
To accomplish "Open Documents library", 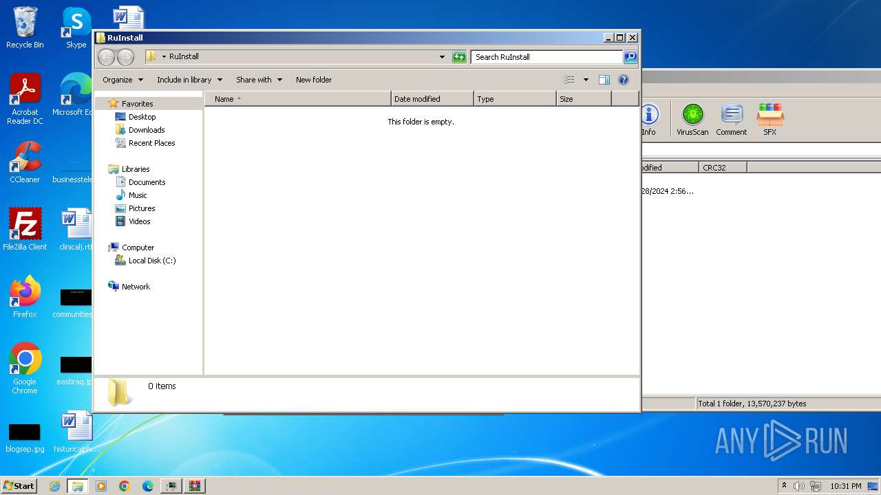I will coord(147,182).
